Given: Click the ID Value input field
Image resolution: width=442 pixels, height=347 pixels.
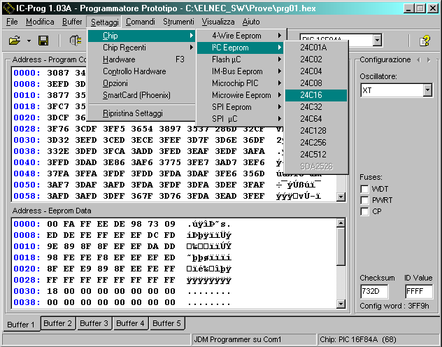Looking at the screenshot, I should click(419, 291).
